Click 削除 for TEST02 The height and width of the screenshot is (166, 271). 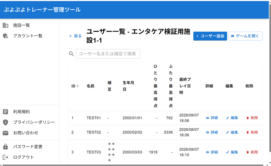252,132
